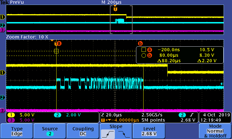Click the orange trigger T marker in overview

[x=115, y=9]
